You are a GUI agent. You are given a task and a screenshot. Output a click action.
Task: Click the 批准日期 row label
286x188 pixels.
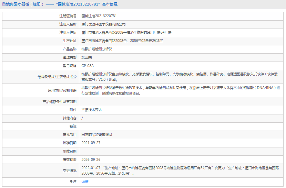pos(70,143)
